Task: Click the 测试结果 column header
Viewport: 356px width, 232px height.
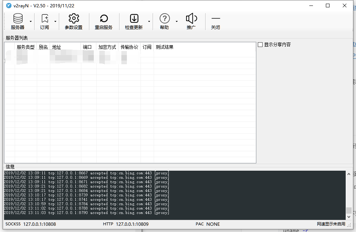Action: click(x=164, y=47)
